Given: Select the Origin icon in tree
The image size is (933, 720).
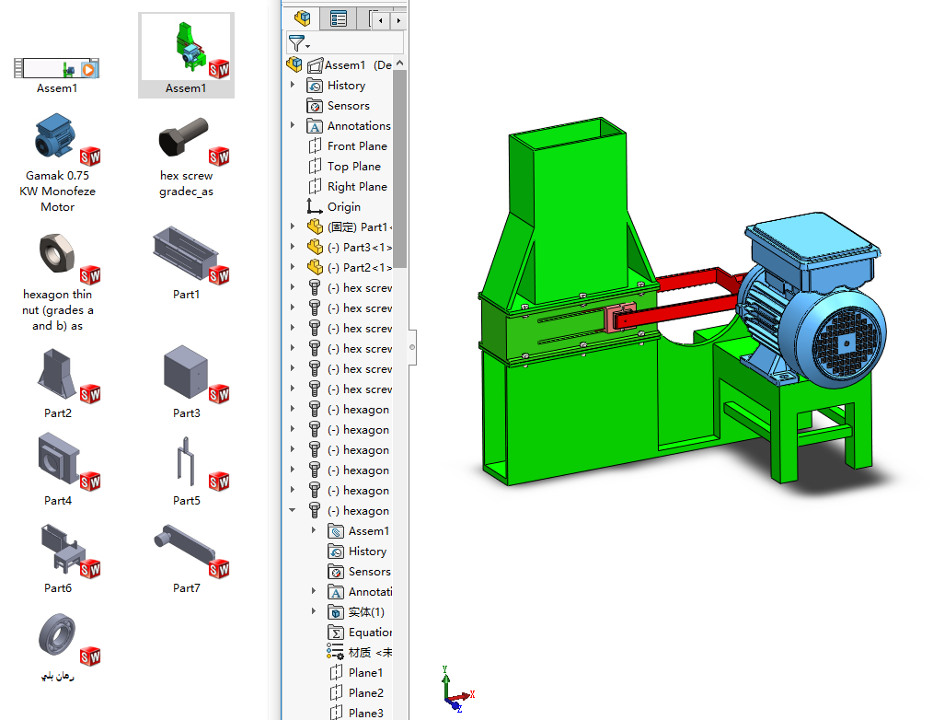Looking at the screenshot, I should click(x=315, y=206).
